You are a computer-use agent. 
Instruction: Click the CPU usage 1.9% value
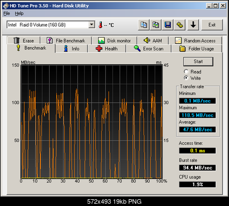198,184
